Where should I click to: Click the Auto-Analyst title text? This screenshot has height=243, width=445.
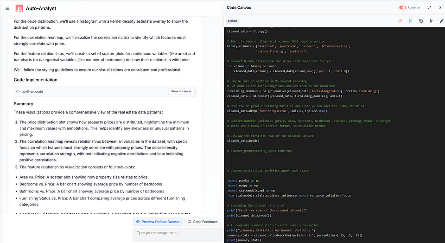pos(41,8)
